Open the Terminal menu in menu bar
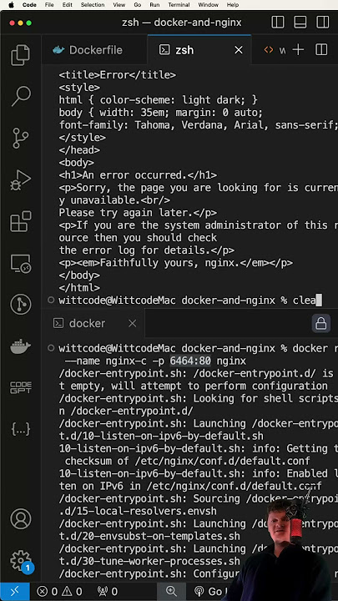The image size is (338, 601). pyautogui.click(x=179, y=5)
